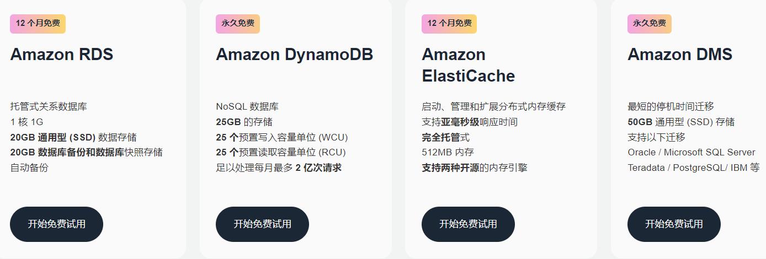The image size is (766, 259).
Task: Click the 12 个月免费 badge on RDS card
Action: pyautogui.click(x=38, y=24)
